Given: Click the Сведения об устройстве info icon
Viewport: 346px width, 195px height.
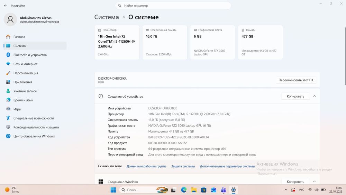Looking at the screenshot, I should tap(101, 96).
